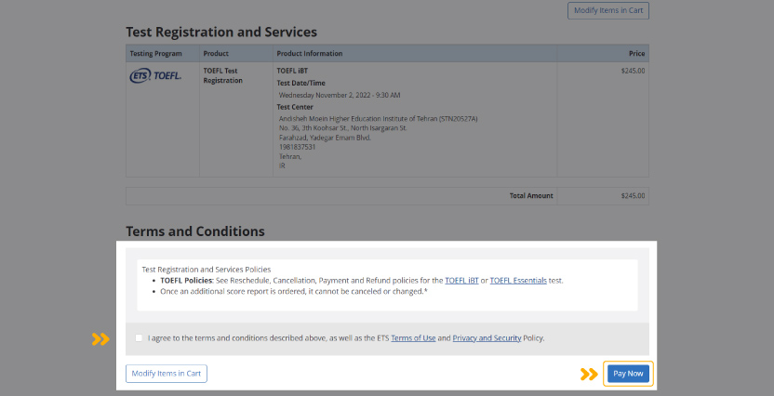
Task: Open the Terms of Use link
Action: click(x=413, y=337)
